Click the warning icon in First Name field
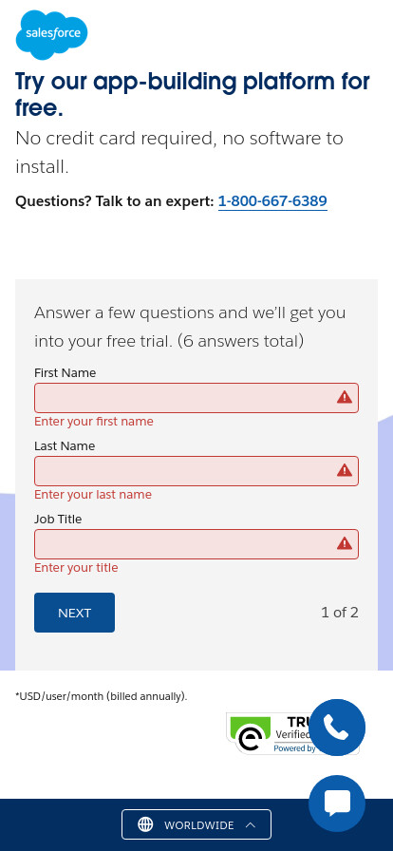 345,398
